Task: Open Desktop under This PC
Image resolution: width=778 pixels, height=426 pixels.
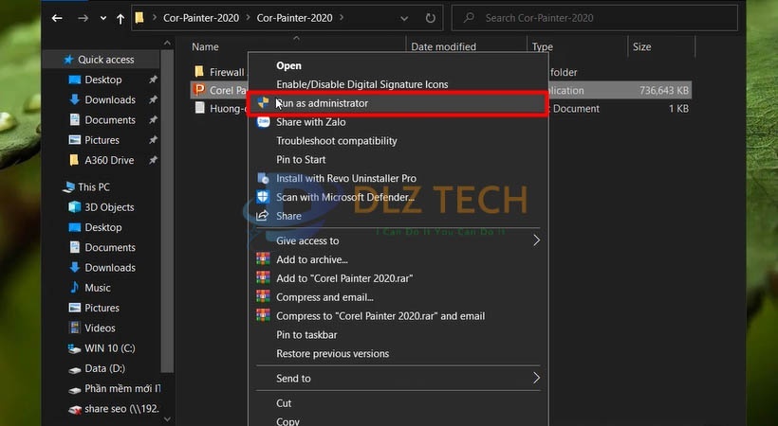Action: [102, 227]
